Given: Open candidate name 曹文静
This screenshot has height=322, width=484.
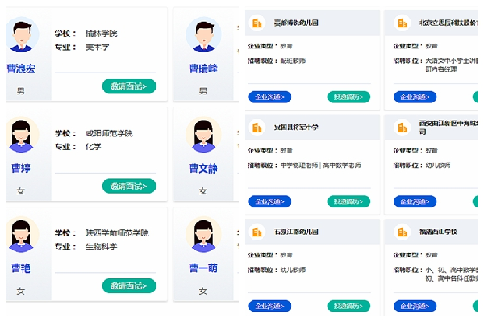Looking at the screenshot, I should pyautogui.click(x=203, y=168).
